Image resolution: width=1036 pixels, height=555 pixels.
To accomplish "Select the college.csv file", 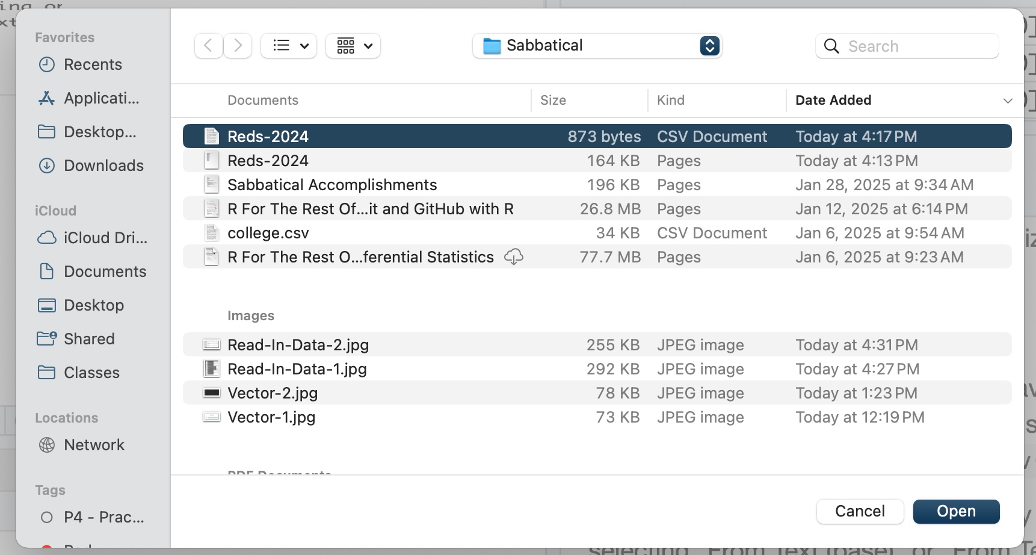I will coord(268,233).
